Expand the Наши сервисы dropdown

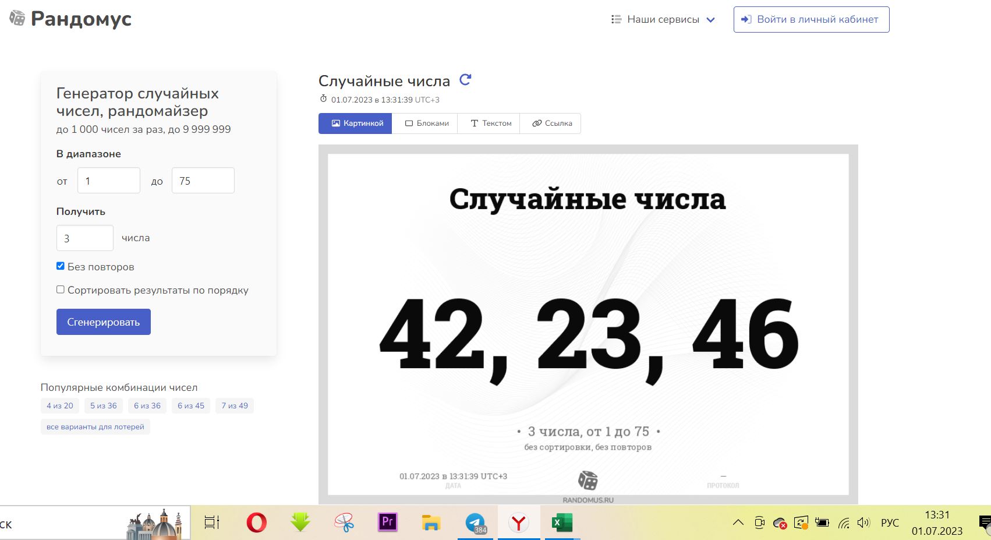point(663,19)
